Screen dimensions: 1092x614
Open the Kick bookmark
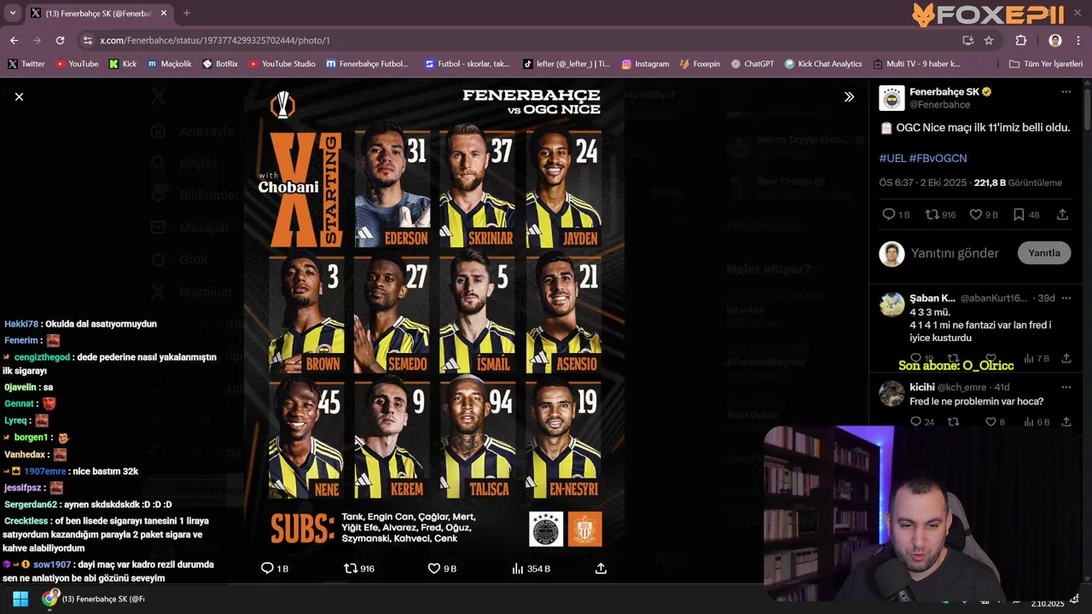(x=123, y=64)
